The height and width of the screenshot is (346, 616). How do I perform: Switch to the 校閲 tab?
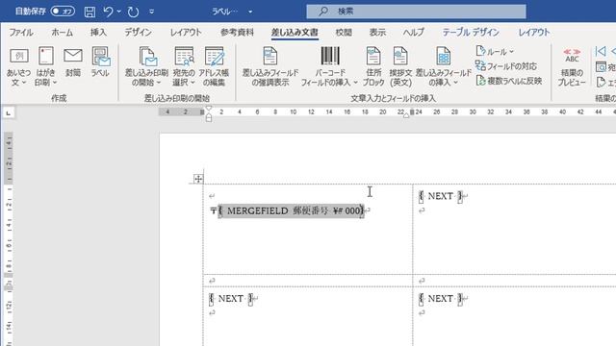tap(344, 33)
